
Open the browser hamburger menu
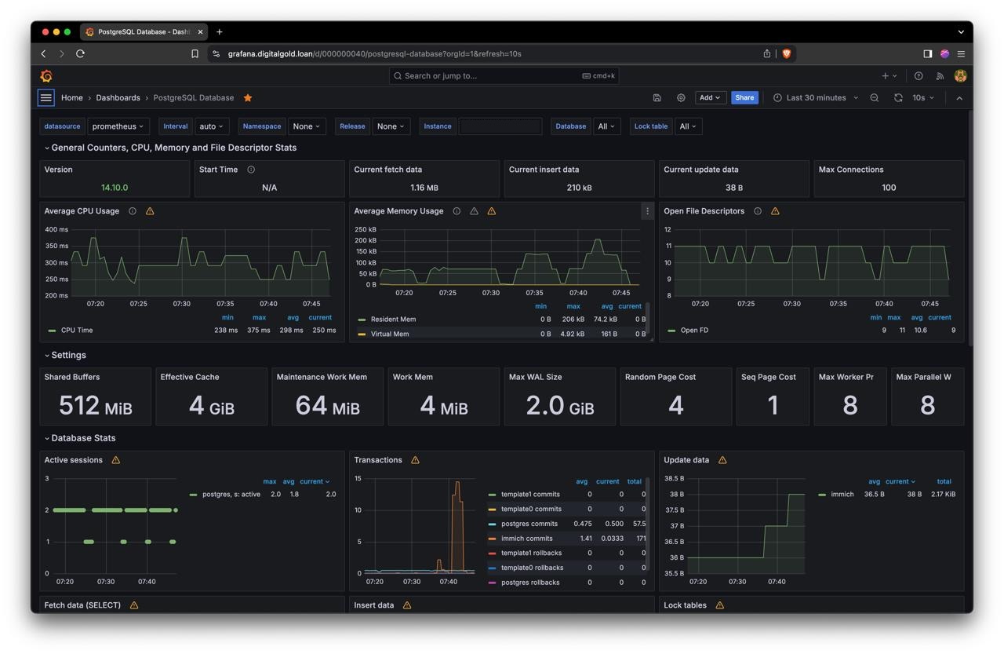coord(961,53)
